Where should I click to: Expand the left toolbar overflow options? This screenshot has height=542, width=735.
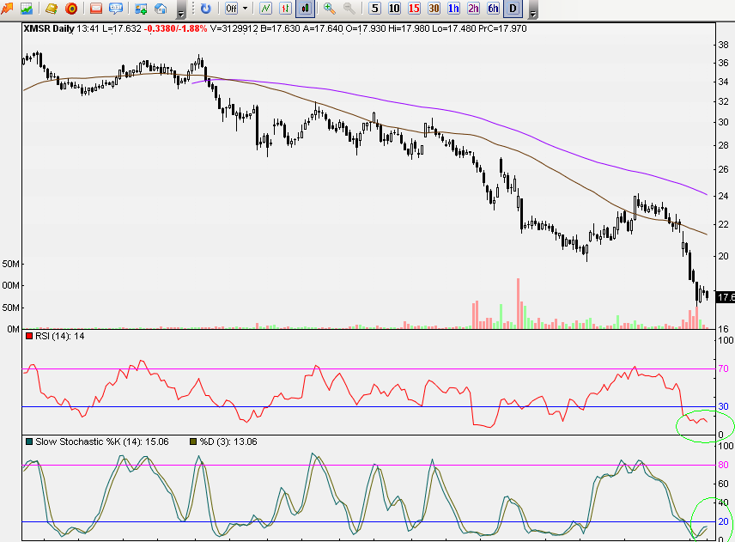tap(180, 12)
